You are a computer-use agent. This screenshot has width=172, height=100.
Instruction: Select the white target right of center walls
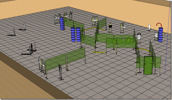tap(139, 37)
